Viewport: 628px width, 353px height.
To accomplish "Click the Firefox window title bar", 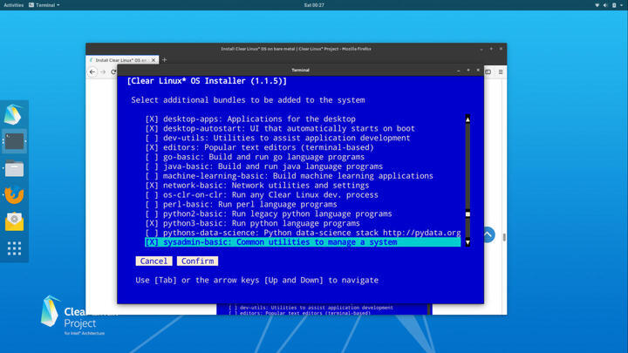I will [x=296, y=49].
